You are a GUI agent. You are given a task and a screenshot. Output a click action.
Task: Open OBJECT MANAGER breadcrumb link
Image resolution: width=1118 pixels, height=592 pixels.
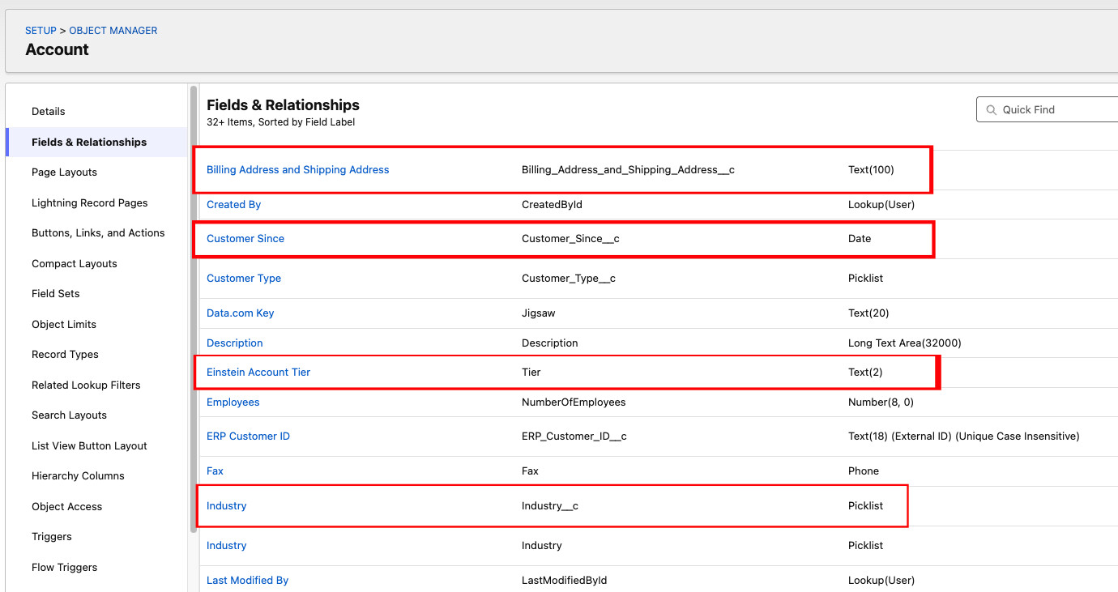pyautogui.click(x=113, y=31)
